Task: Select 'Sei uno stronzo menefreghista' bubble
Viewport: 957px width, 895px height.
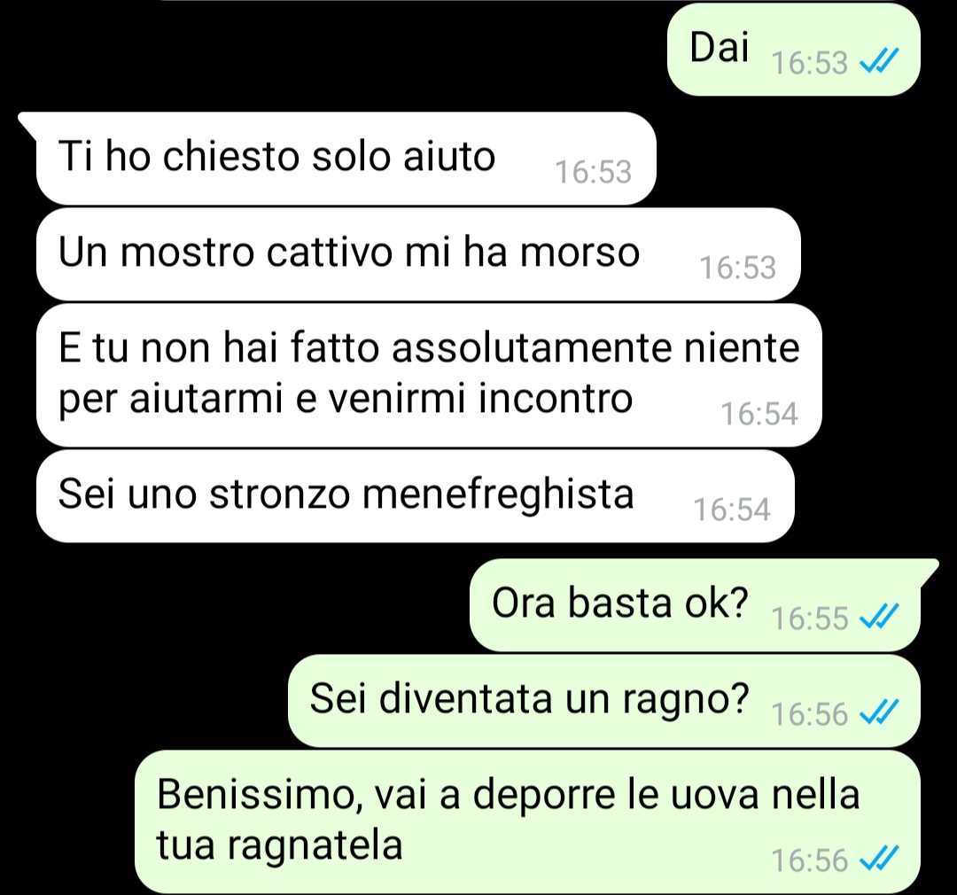Action: click(415, 495)
